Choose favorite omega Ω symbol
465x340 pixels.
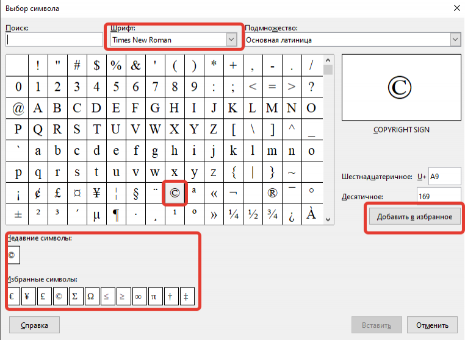(x=92, y=296)
